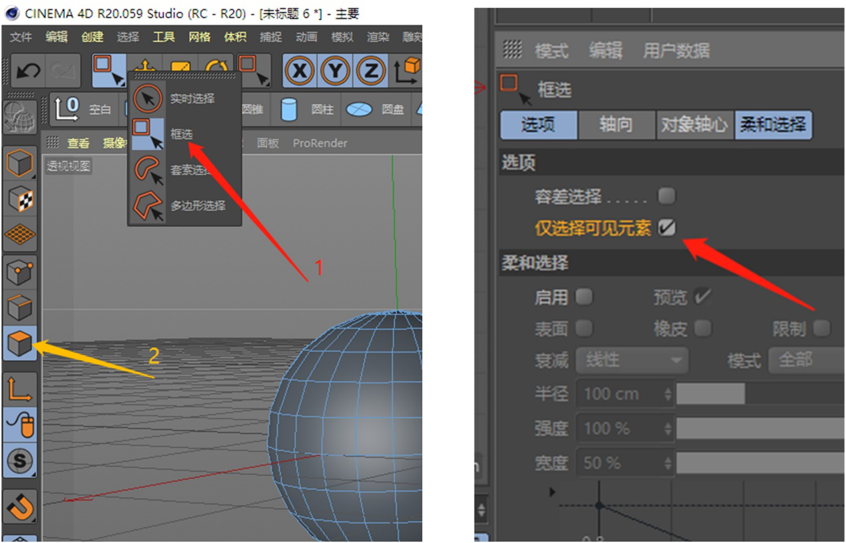Click the 对象轴心 tab button
Viewport: 846px width, 543px height.
tap(694, 125)
